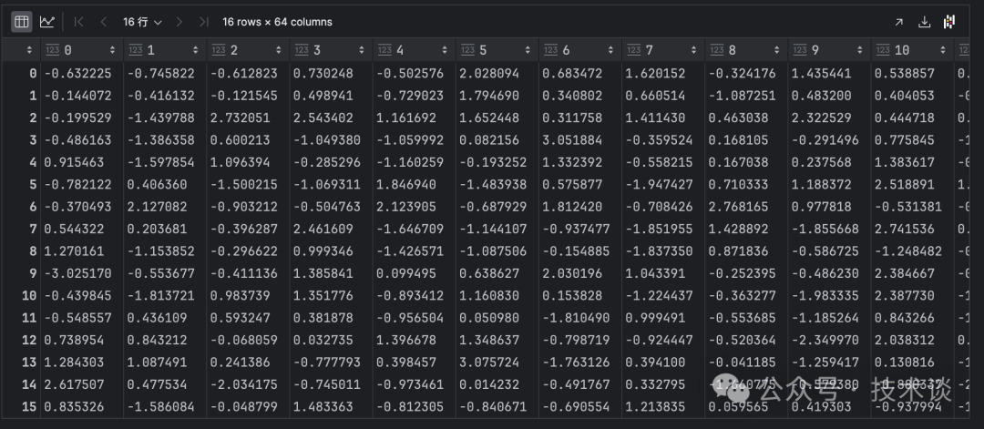Click numeric type icon of column 5
Image resolution: width=984 pixels, height=429 pixels.
[x=468, y=50]
